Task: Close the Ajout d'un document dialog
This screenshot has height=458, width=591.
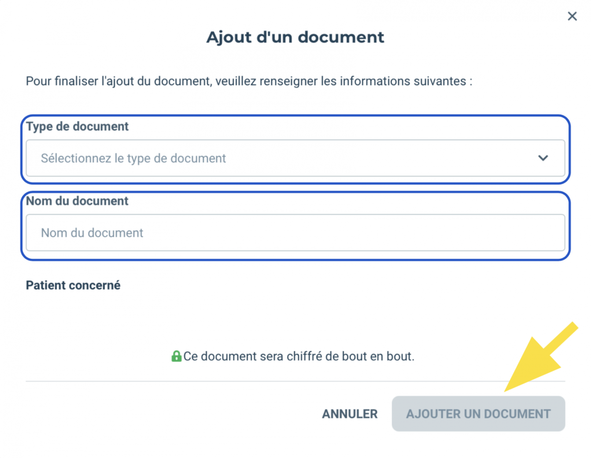Action: pos(572,16)
